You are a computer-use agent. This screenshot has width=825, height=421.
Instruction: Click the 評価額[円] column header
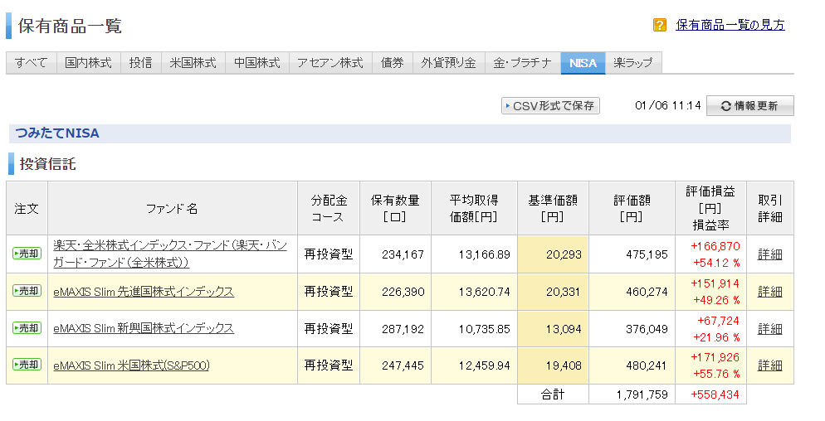click(632, 209)
